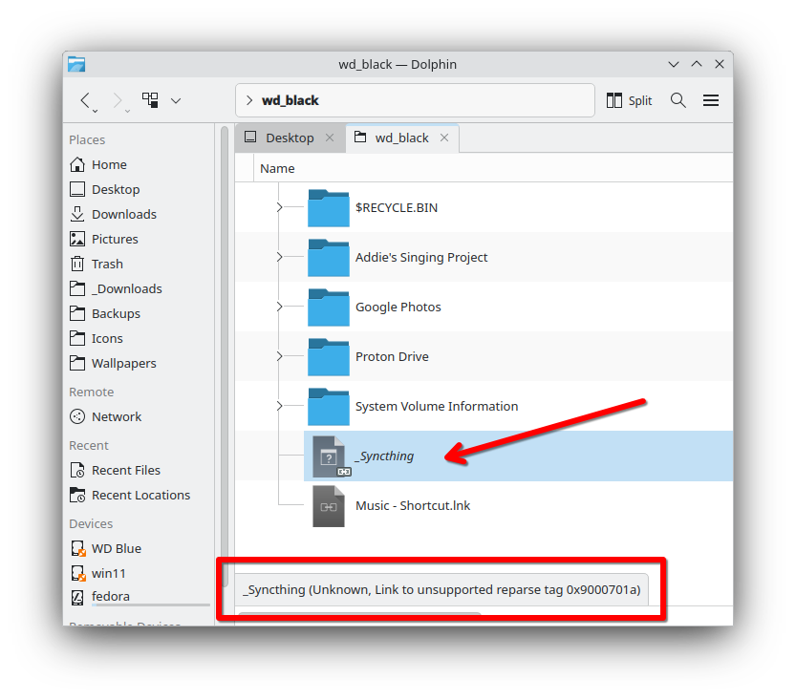Select the Network icon under Remote
The image size is (796, 700).
pos(77,416)
